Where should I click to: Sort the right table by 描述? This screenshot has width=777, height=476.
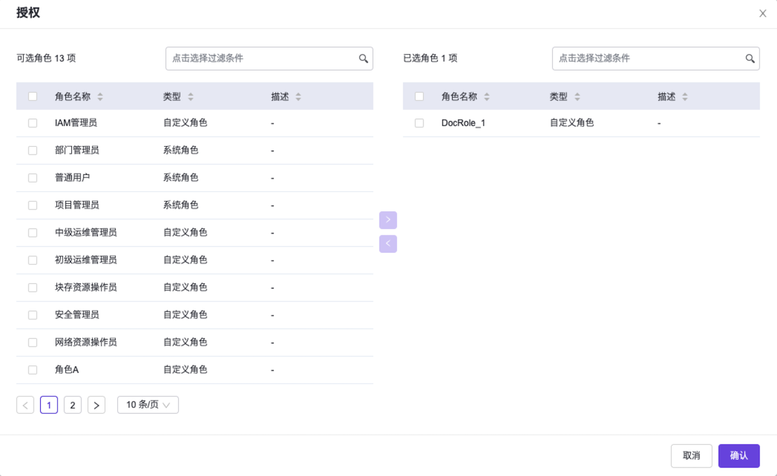coord(684,96)
